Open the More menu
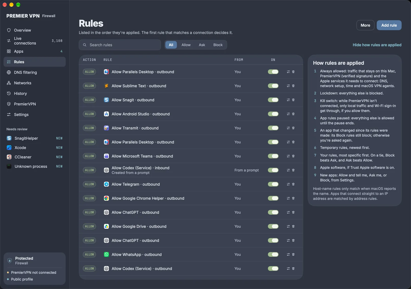 coord(365,25)
